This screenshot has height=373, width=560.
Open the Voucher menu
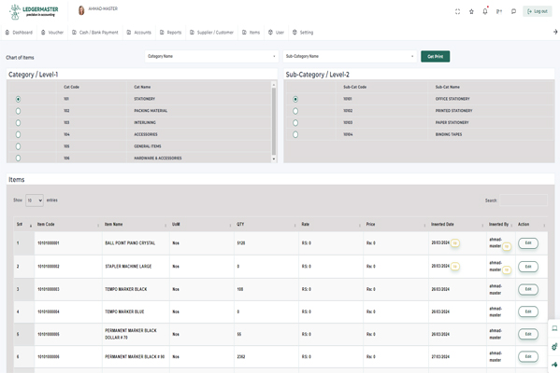[52, 33]
